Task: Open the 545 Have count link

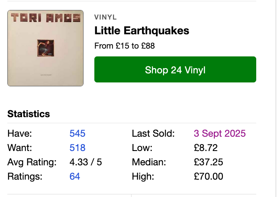Action: (77, 133)
